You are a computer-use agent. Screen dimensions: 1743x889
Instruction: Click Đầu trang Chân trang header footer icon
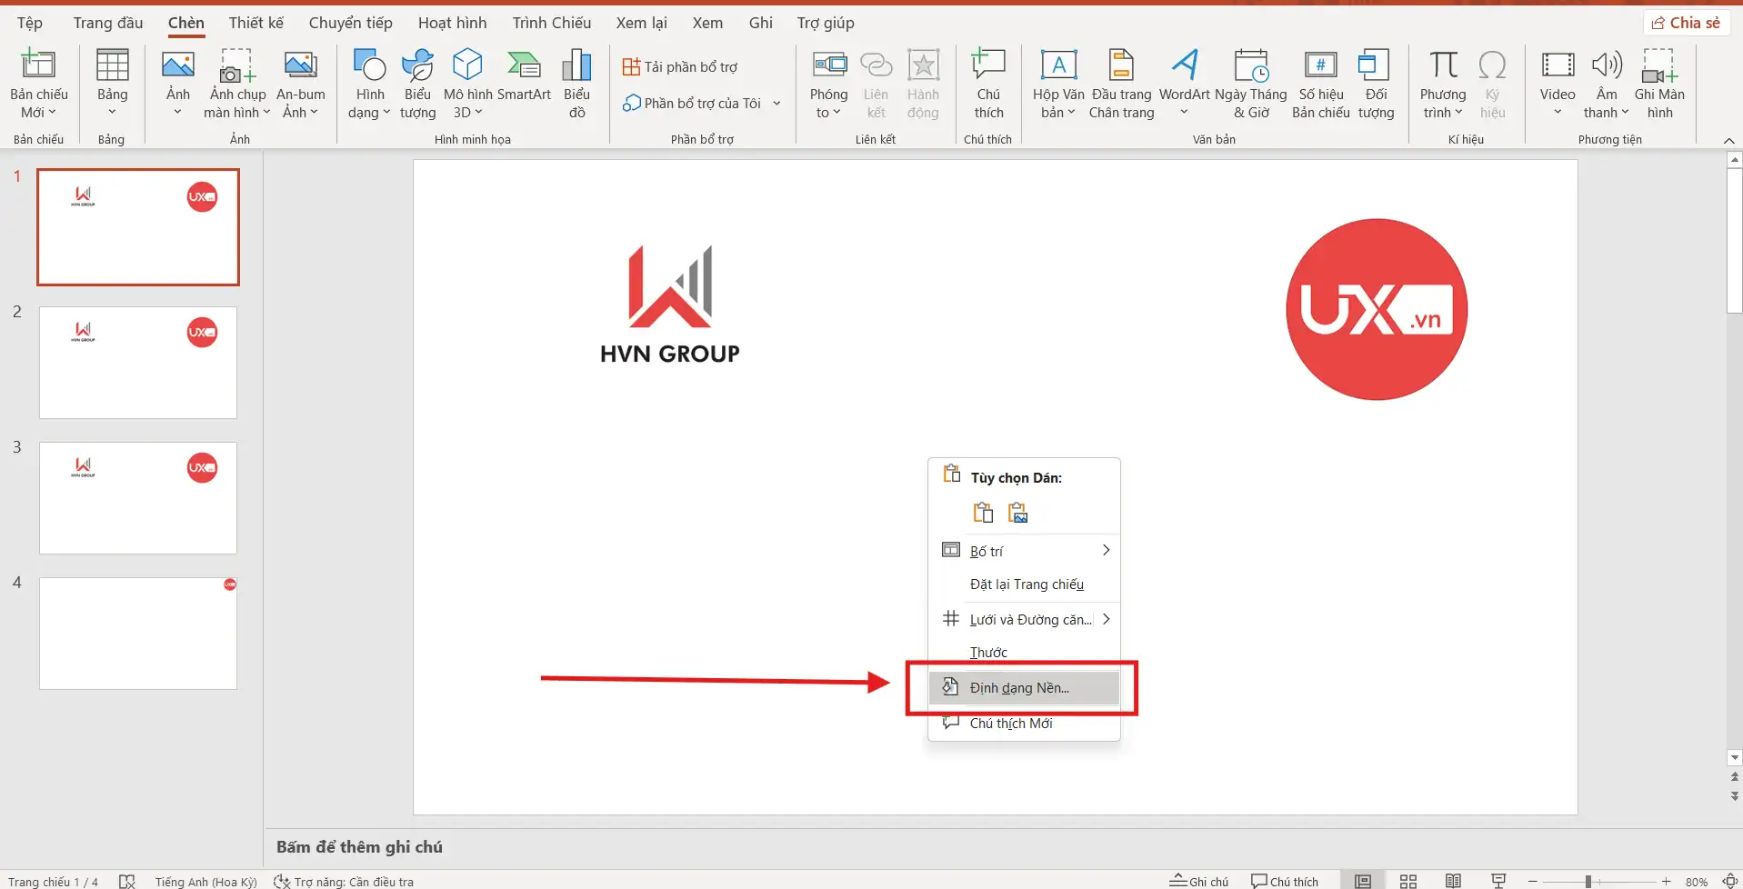click(x=1121, y=84)
